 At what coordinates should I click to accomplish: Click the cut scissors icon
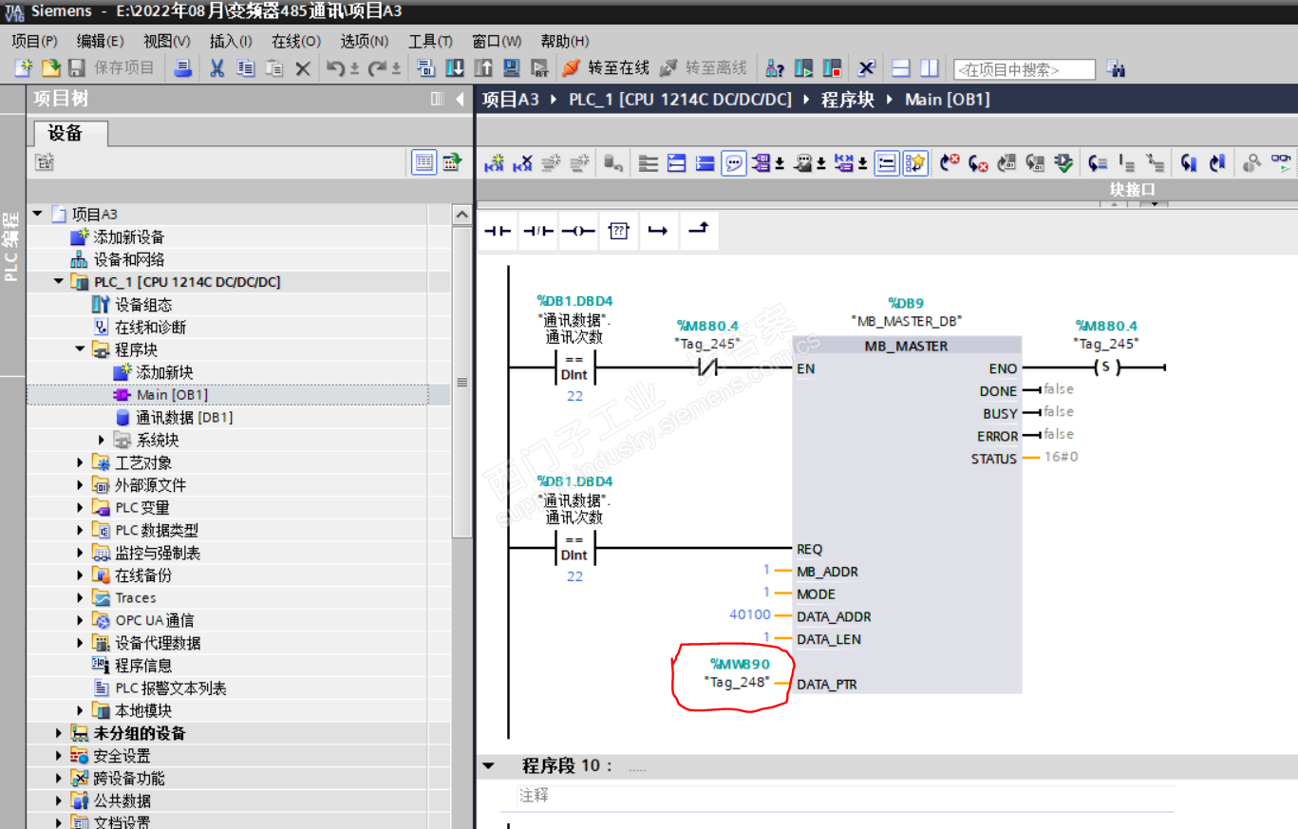point(216,68)
